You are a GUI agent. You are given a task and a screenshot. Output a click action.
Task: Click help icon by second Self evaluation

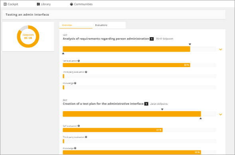[79, 126]
